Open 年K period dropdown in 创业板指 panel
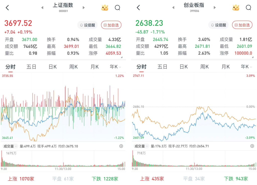257x185 pixels. 246,67
